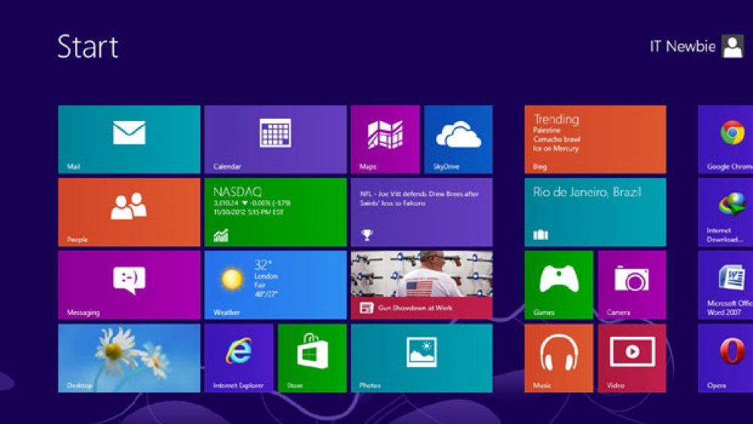
Task: Open the Video tile
Action: pos(632,359)
